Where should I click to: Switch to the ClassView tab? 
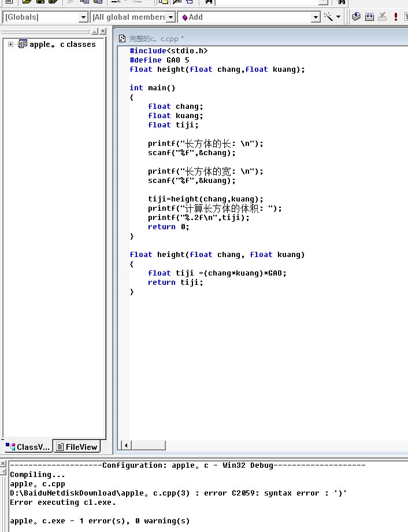pyautogui.click(x=28, y=447)
